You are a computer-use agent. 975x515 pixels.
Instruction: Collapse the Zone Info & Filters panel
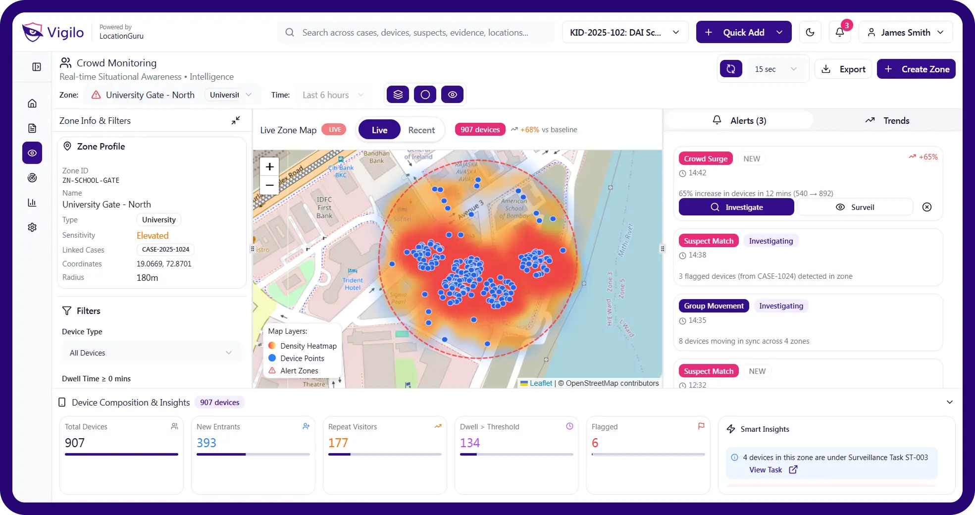(x=236, y=120)
